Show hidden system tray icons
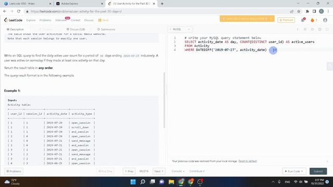The height and width of the screenshot is (187, 333). click(273, 182)
